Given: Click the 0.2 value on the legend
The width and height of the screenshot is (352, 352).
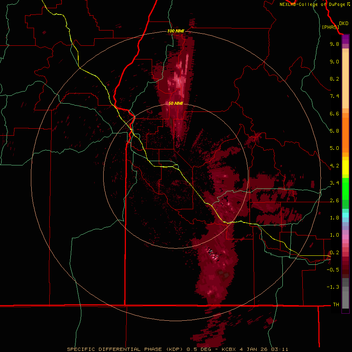Looking at the screenshot, I should coord(334,253).
